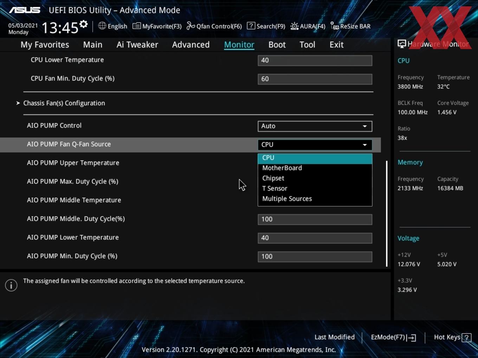The image size is (478, 358).
Task: Click the 1.456 V core voltage value
Action: (447, 112)
